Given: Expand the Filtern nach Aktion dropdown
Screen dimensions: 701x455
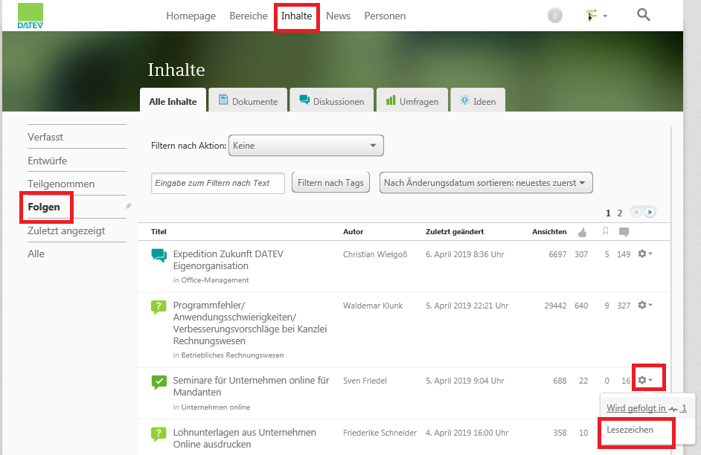Looking at the screenshot, I should pos(306,146).
